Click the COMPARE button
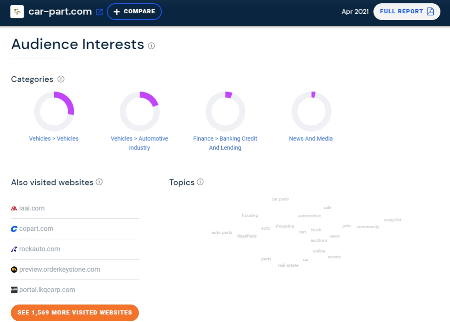Screen dimensions: 450x322 point(134,11)
